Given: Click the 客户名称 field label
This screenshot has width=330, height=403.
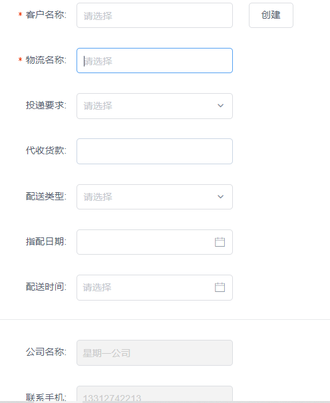Looking at the screenshot, I should click(46, 15).
